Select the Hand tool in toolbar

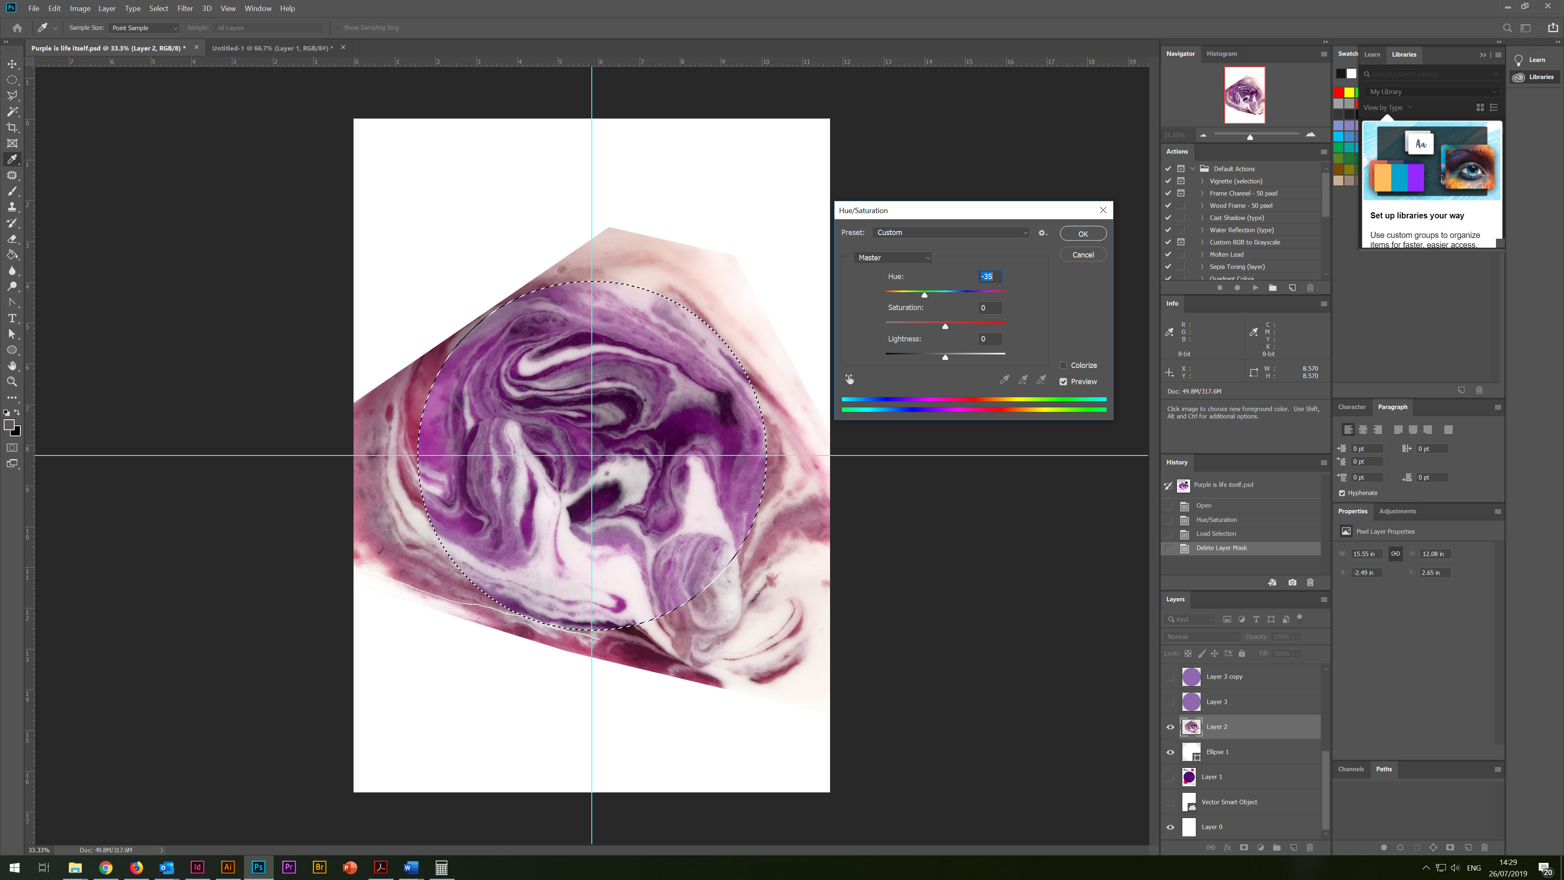[x=12, y=365]
